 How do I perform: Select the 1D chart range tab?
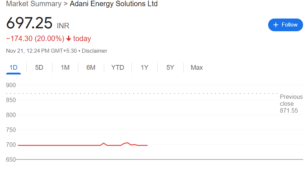coord(13,68)
